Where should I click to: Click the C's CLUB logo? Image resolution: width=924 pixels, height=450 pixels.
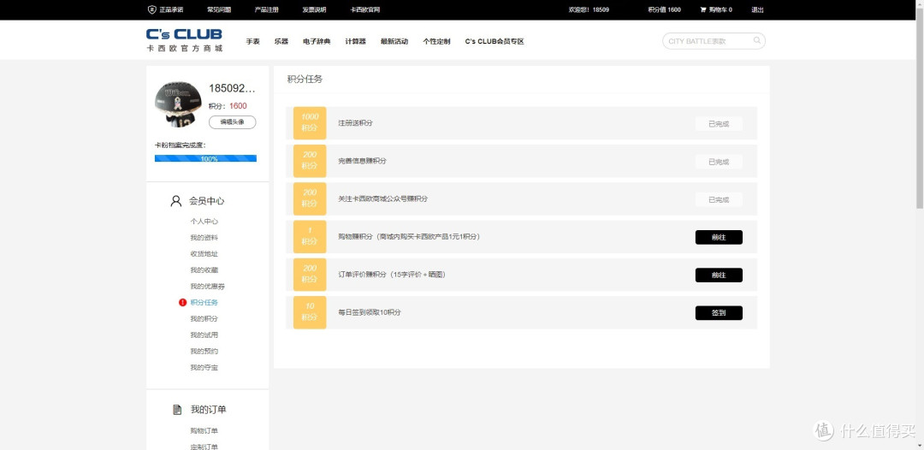pos(185,40)
